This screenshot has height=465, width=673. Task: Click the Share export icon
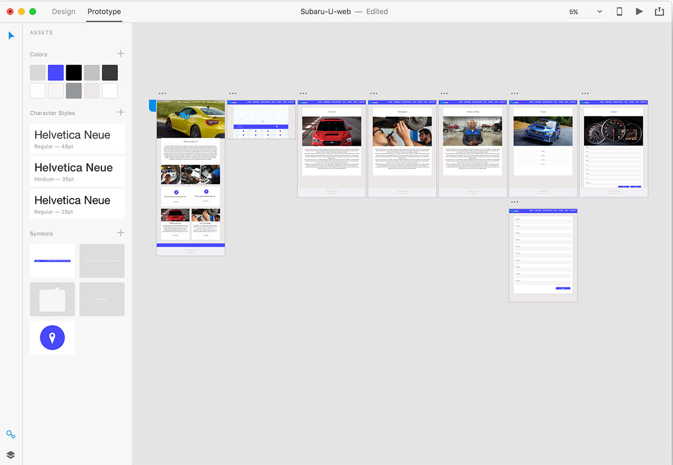(659, 11)
